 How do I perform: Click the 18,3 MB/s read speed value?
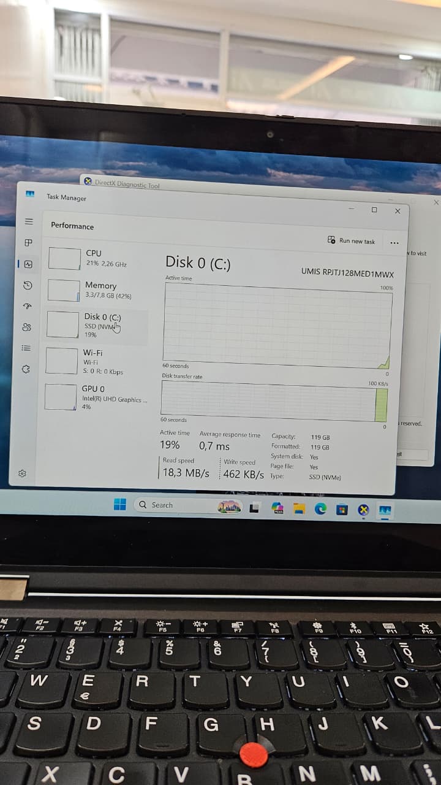tap(186, 473)
